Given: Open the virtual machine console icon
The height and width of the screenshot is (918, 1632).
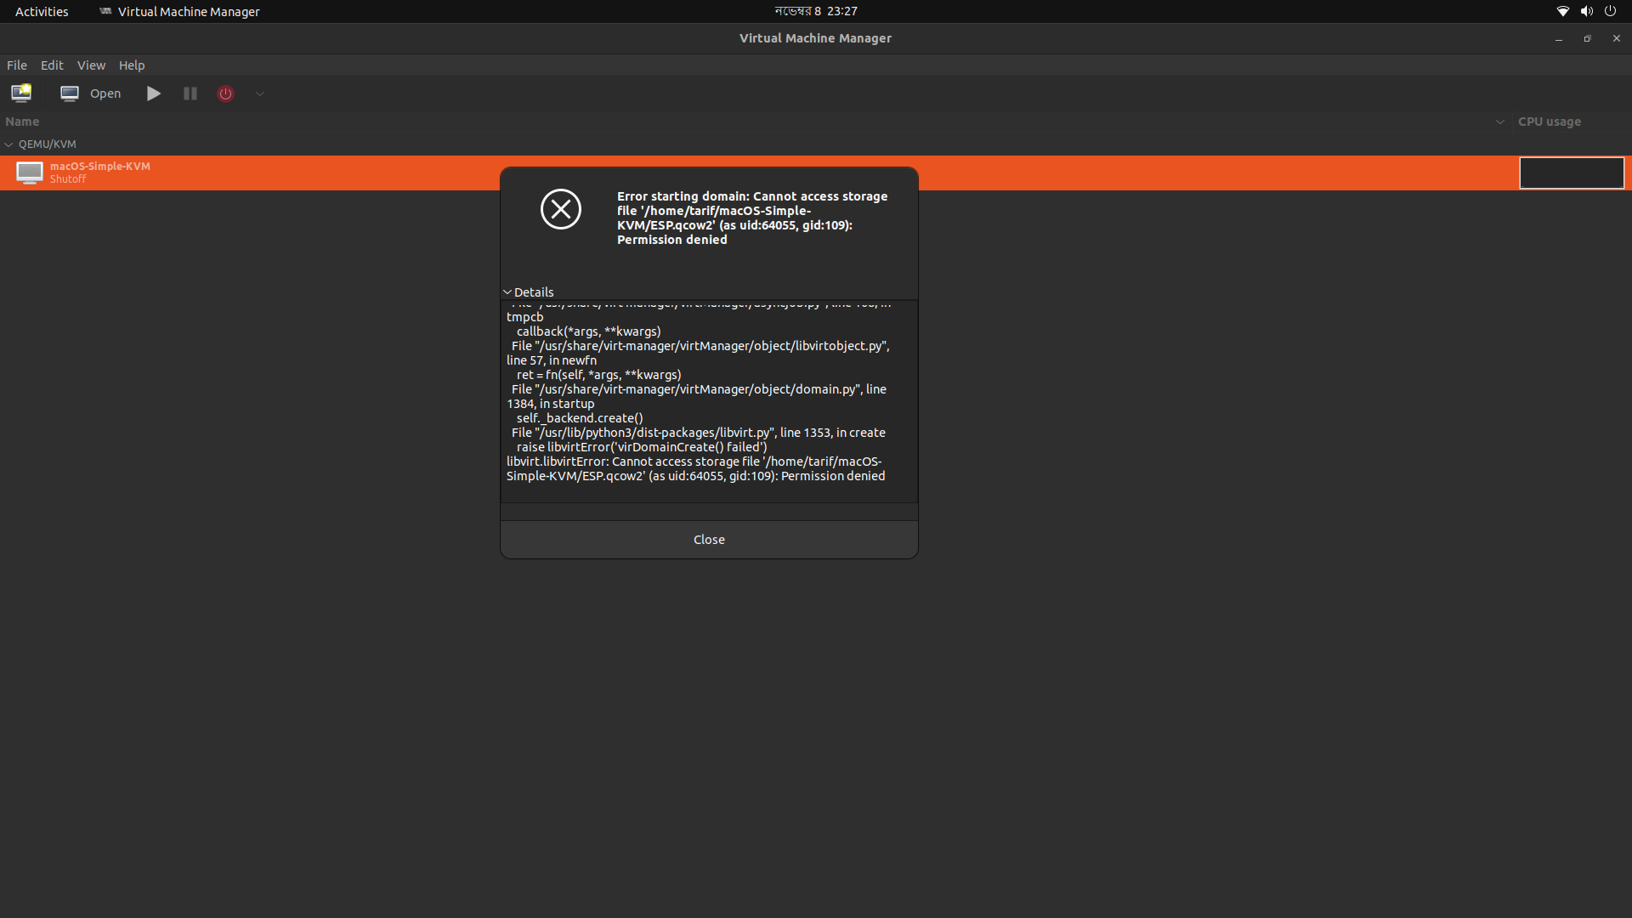Looking at the screenshot, I should pos(69,93).
